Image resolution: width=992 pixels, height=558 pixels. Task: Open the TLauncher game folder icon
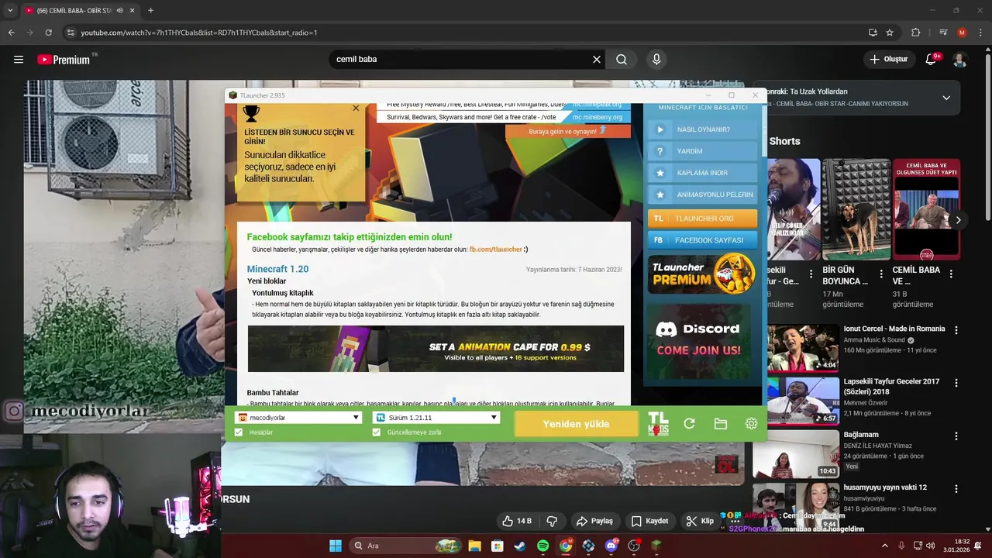720,424
